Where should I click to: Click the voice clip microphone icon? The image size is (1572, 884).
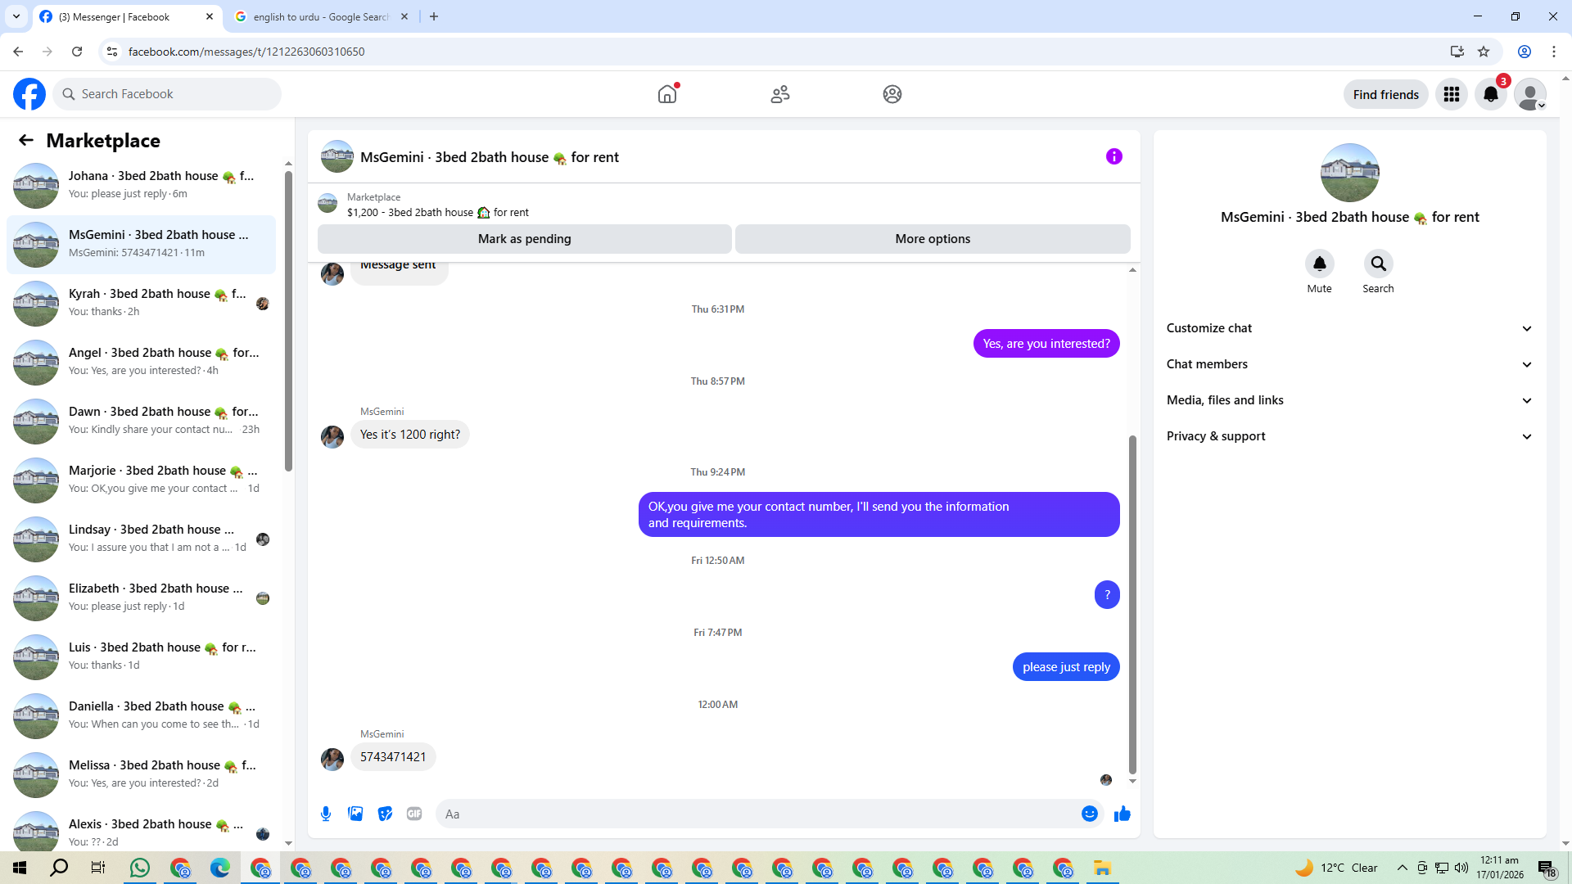pos(326,814)
